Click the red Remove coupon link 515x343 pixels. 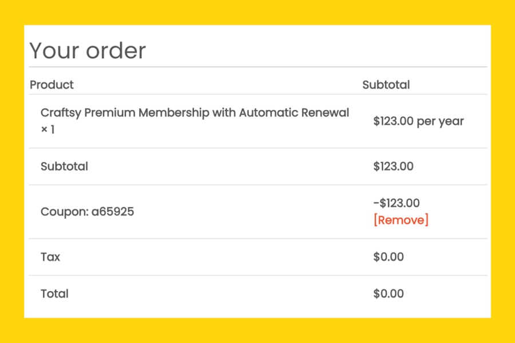(401, 220)
